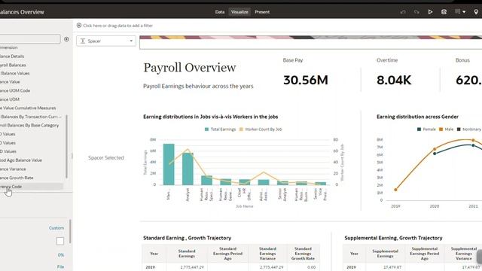Screen dimensions: 482x271
Task: Click 'Payroll Earnings behaviour across the years' subtitle
Action: pyautogui.click(x=198, y=87)
